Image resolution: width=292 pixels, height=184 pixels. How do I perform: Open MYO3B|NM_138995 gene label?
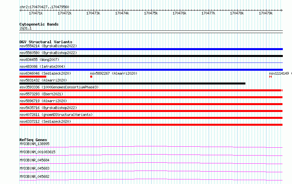(x=35, y=144)
